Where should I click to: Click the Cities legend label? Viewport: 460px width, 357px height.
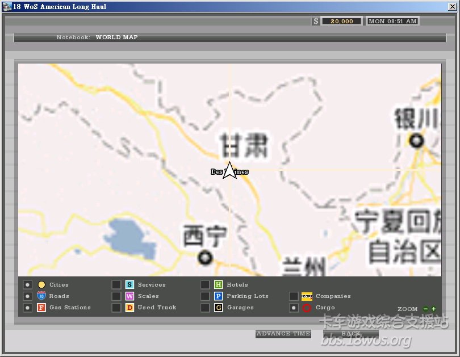click(x=59, y=284)
